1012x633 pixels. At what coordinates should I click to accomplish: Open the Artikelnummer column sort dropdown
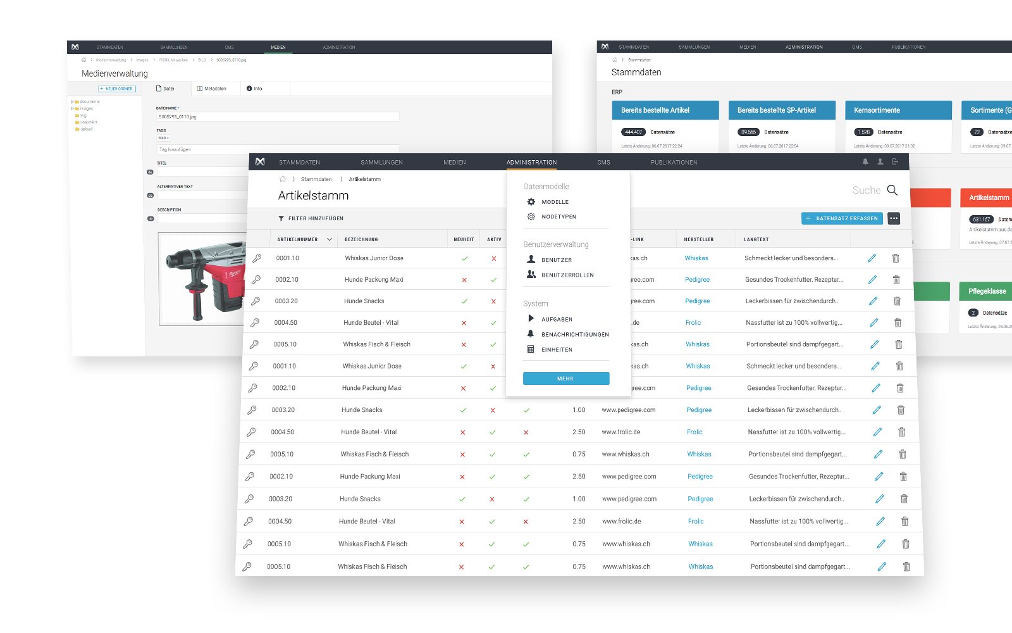[330, 239]
